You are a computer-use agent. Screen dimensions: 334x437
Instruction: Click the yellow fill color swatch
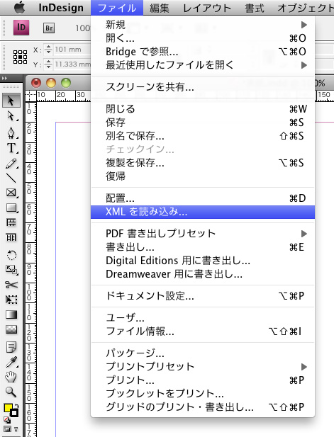point(8,407)
